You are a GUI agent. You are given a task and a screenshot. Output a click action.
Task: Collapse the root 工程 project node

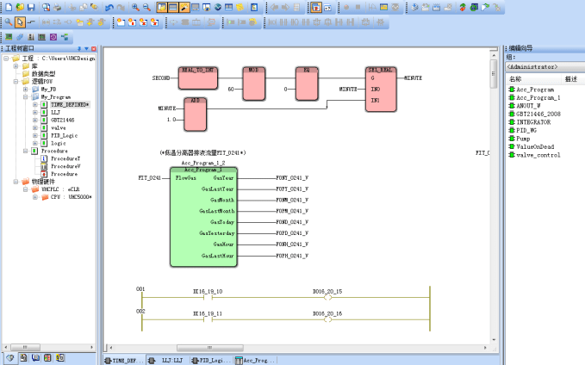(6, 59)
